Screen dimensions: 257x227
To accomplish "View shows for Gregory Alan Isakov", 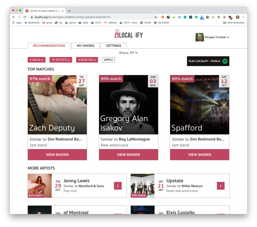I will pos(128,155).
